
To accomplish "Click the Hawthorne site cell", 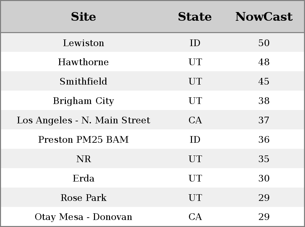I will pos(83,62).
